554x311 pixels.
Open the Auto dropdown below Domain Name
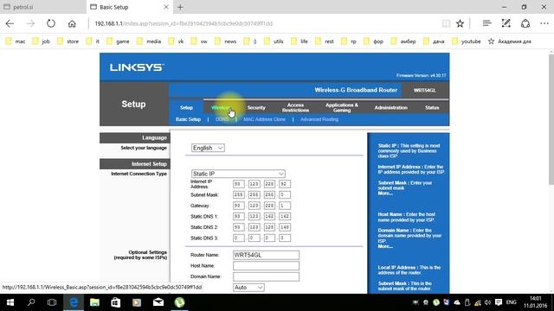click(x=248, y=288)
